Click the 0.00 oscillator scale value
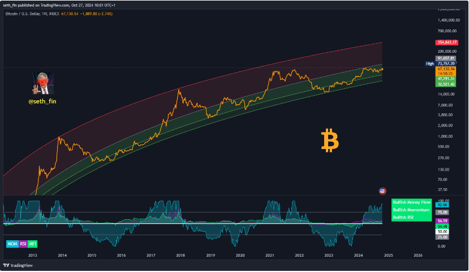 pos(441,246)
